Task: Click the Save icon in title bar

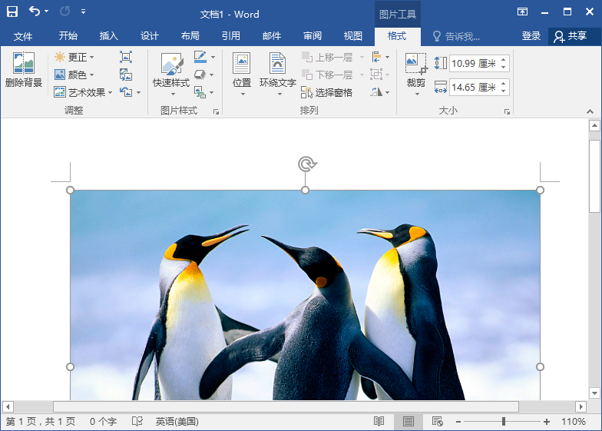Action: (12, 12)
